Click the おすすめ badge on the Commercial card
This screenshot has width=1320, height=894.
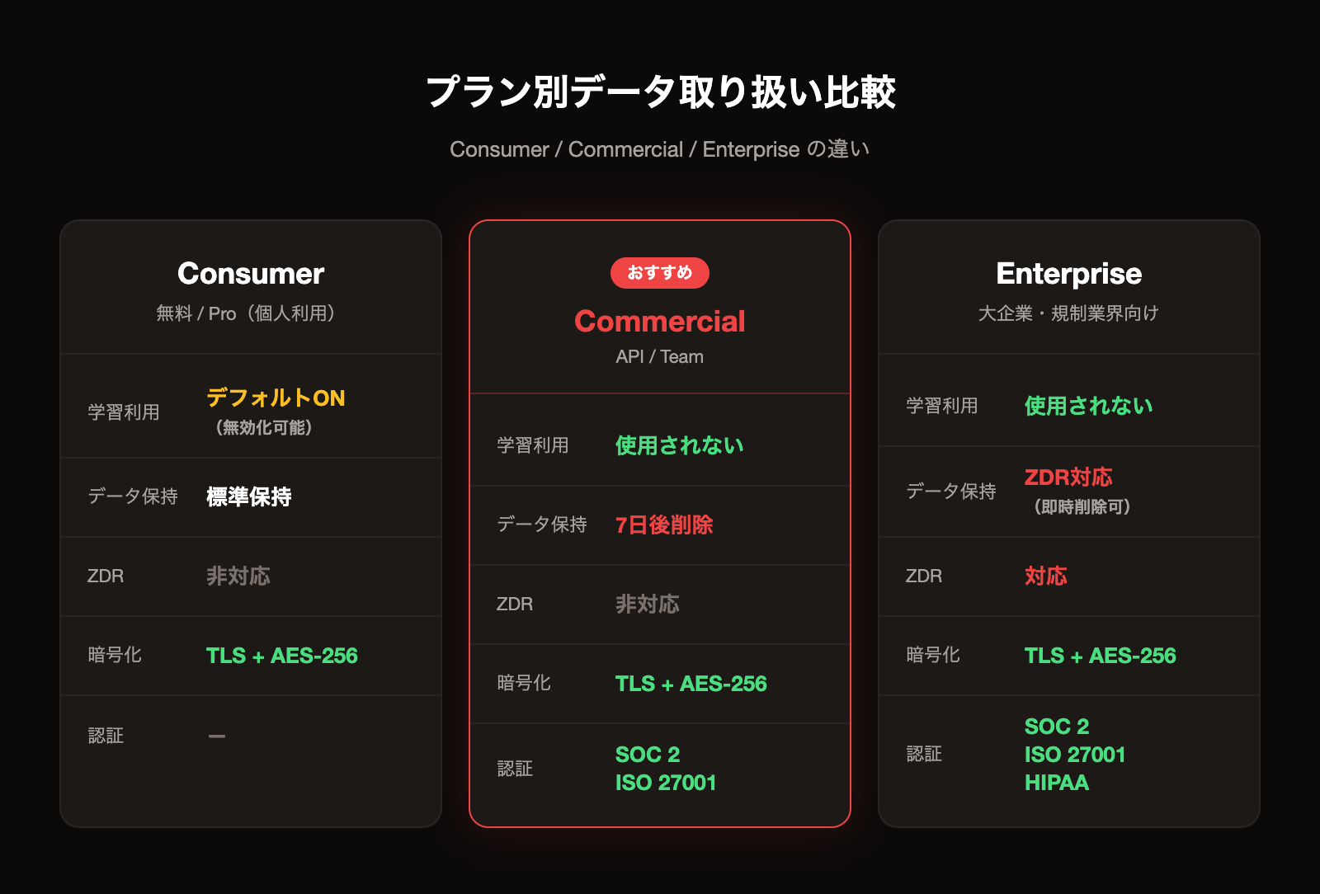point(659,273)
